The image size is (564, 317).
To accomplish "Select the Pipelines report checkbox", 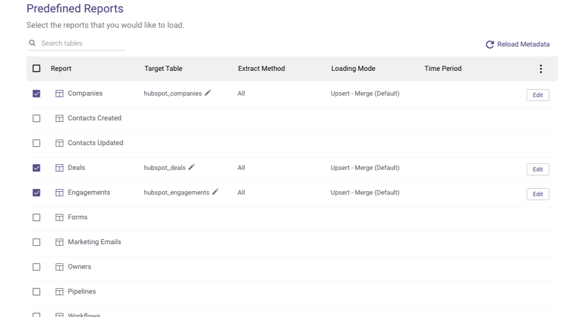I will click(x=36, y=291).
